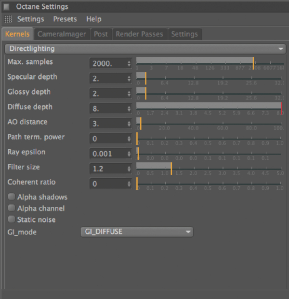
Task: Switch to the CameraImager tab
Action: (x=62, y=34)
